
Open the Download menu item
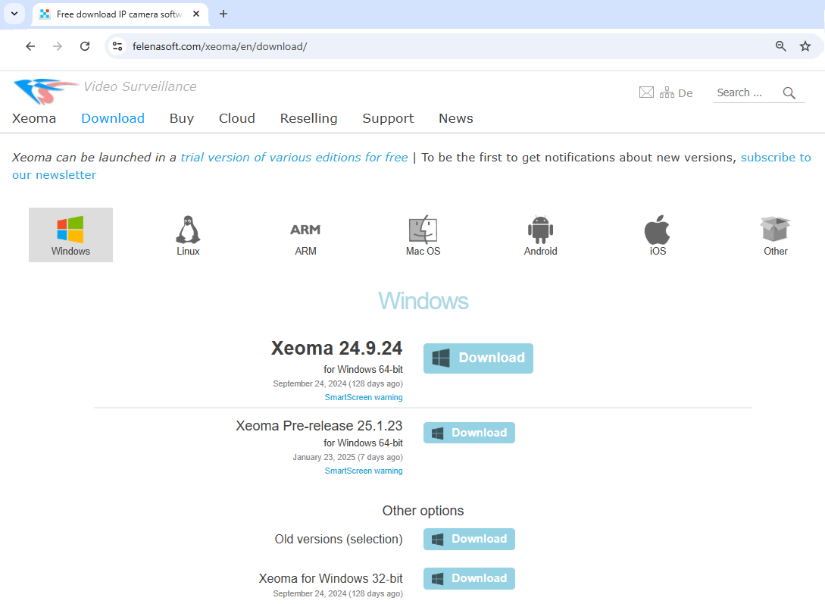(113, 118)
